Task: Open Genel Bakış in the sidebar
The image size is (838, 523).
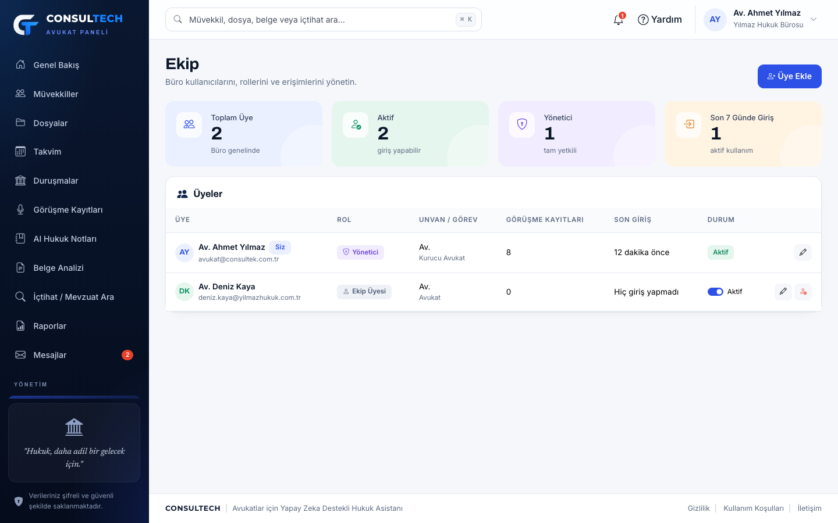Action: 74,65
